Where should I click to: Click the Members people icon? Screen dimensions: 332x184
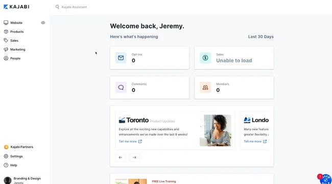[x=205, y=87]
